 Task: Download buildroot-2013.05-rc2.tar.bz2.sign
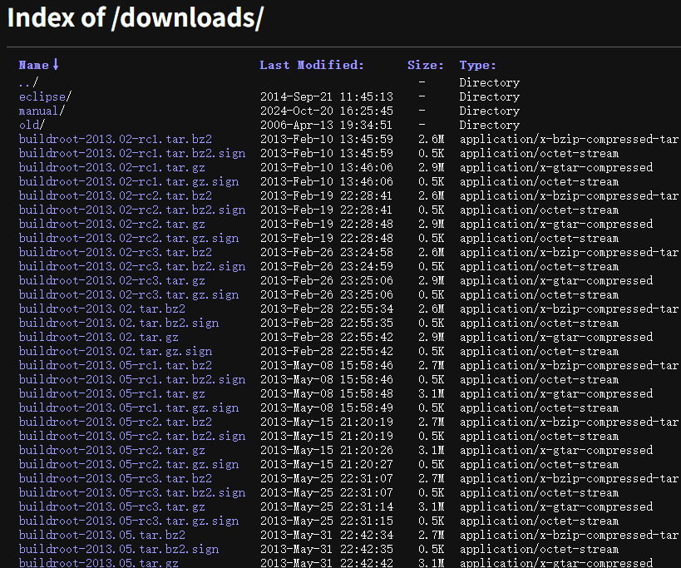(x=132, y=436)
